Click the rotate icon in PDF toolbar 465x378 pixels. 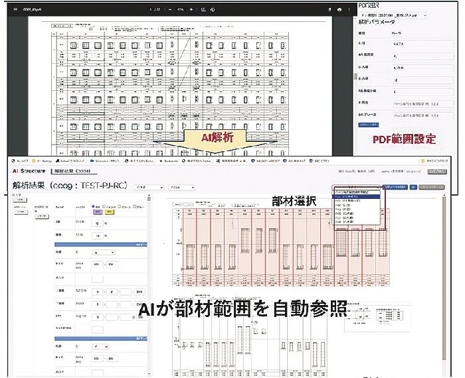(213, 10)
